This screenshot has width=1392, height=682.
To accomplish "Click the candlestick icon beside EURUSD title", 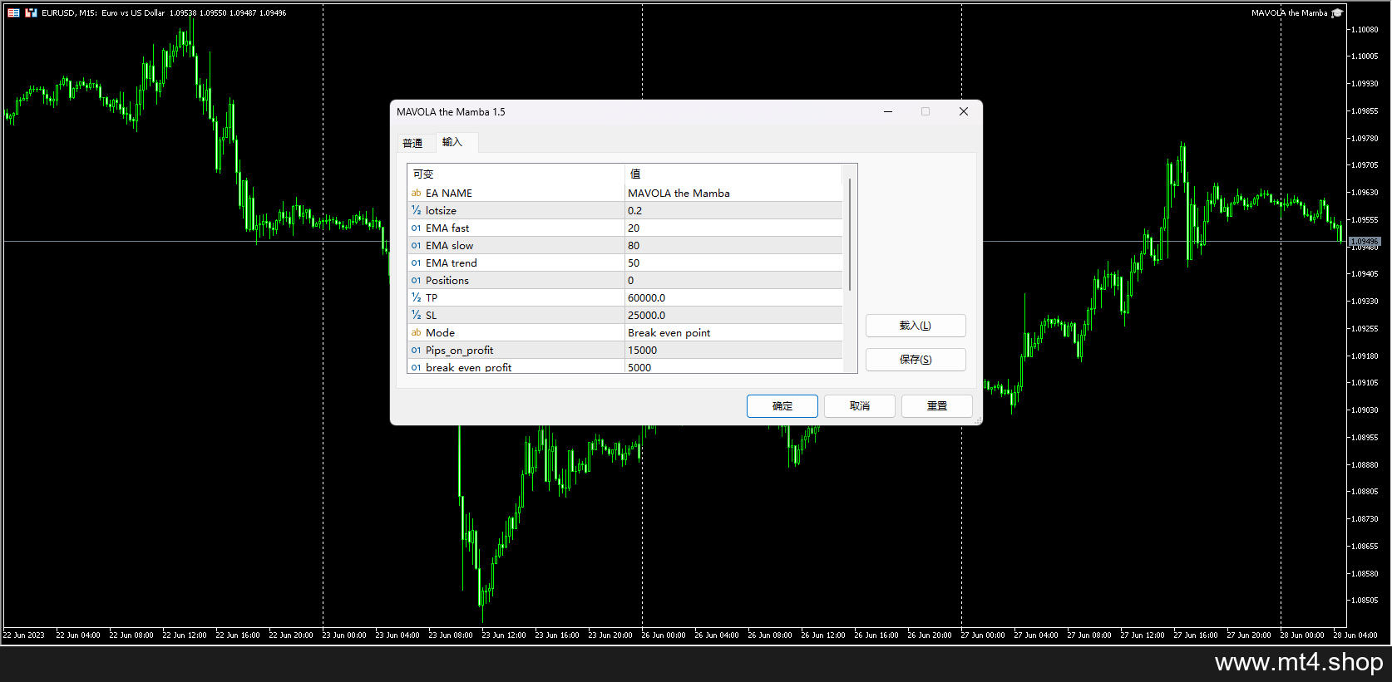I will 31,13.
